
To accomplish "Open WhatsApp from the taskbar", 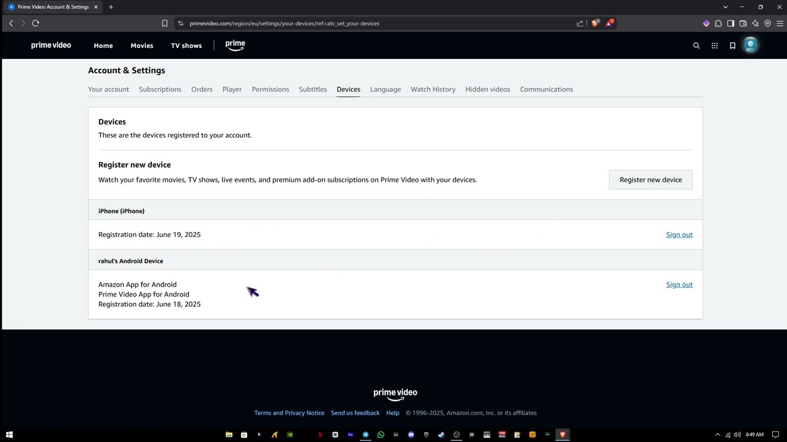I will (x=381, y=435).
